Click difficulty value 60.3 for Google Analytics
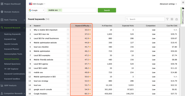185x96 pixels. point(87,94)
